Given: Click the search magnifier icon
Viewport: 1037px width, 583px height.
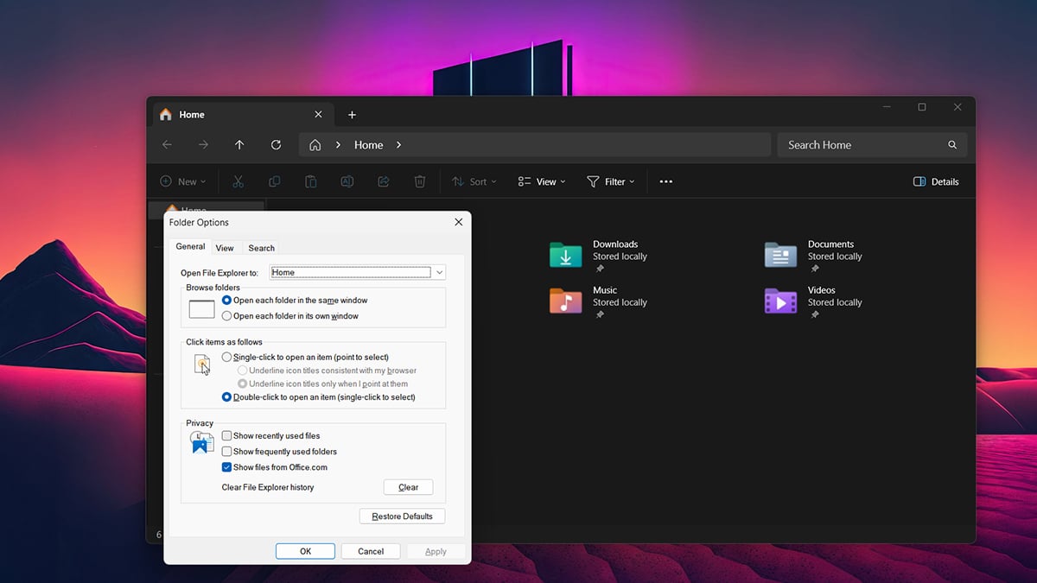Looking at the screenshot, I should [952, 145].
